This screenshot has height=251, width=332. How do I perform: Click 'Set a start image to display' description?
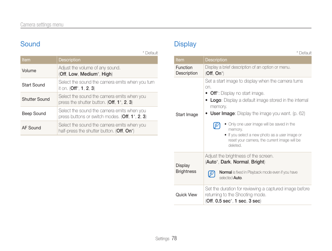point(254,84)
